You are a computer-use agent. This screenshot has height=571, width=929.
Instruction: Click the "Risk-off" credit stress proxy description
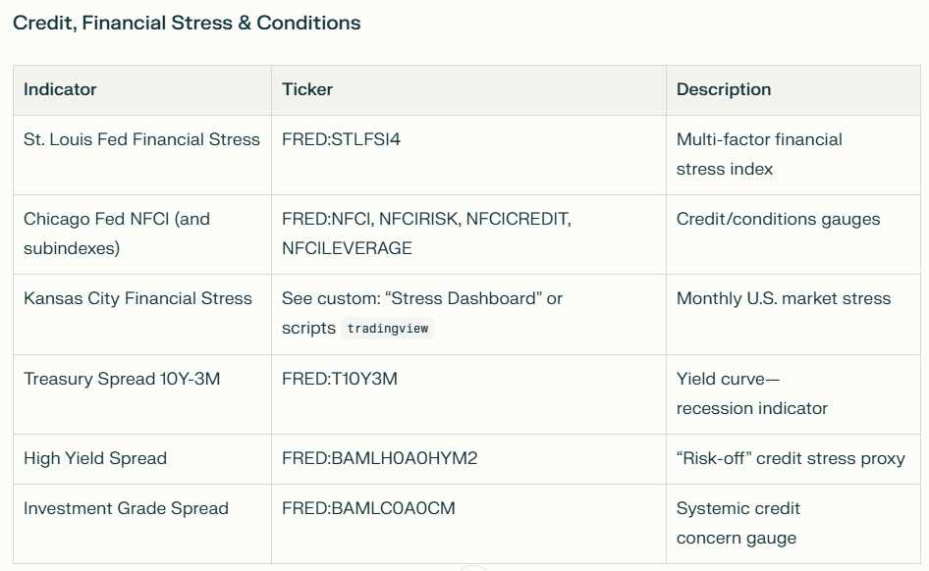pos(791,458)
